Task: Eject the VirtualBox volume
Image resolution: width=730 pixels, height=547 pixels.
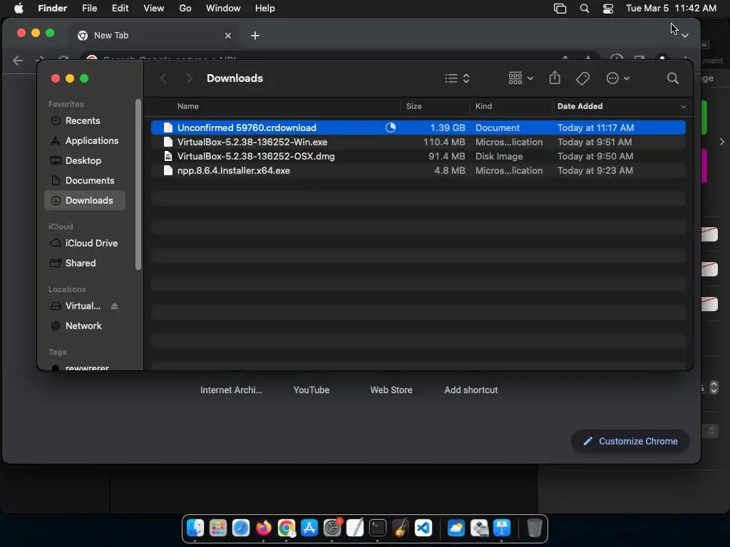Action: [115, 306]
